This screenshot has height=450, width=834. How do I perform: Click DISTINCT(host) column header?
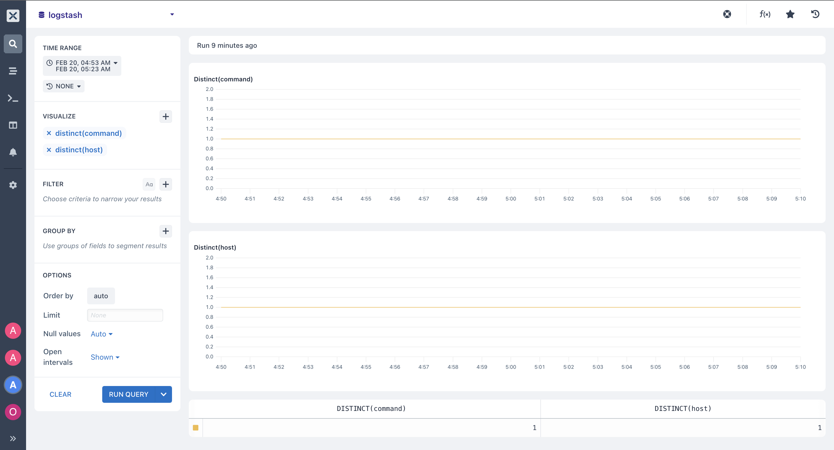683,409
